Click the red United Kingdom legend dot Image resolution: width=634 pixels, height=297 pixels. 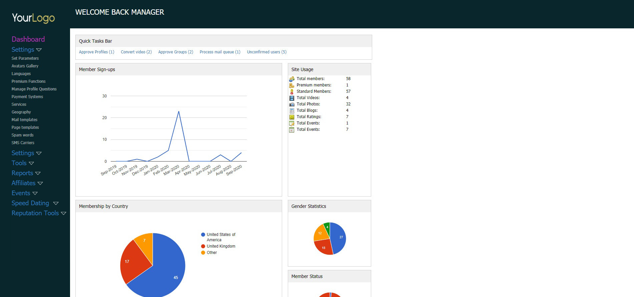coord(203,246)
